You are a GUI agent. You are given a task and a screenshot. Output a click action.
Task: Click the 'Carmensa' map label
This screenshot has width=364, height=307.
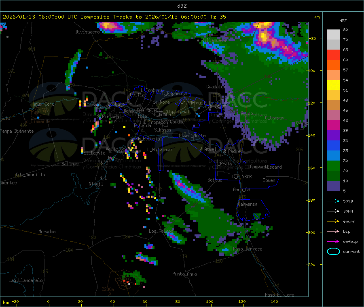tap(248, 204)
